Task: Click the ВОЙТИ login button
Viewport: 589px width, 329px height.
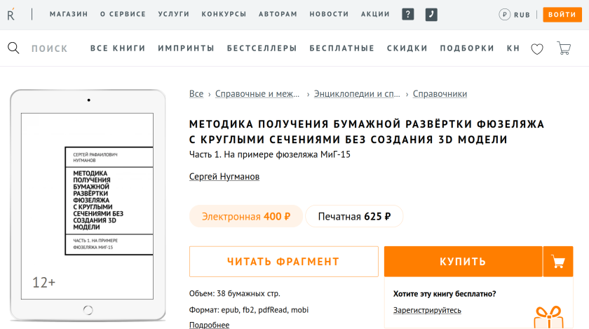Action: tap(562, 15)
